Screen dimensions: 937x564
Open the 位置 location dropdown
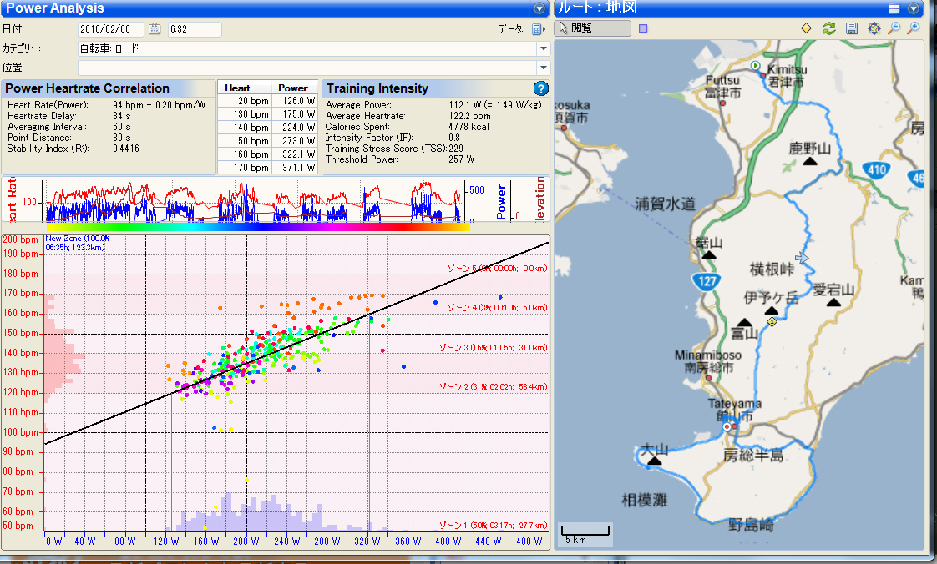pos(543,68)
